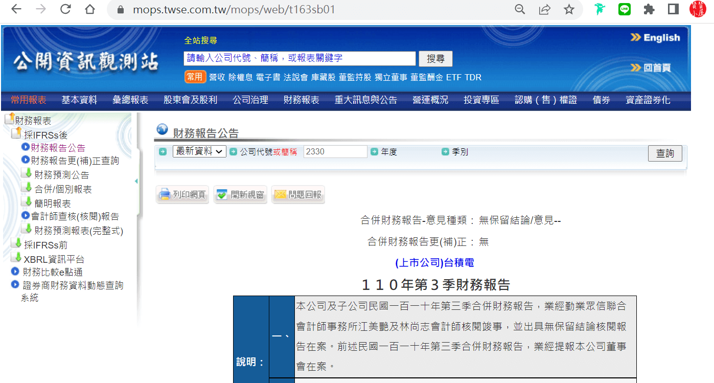
Task: Open the 認購(售)權證 menu
Action: (546, 100)
